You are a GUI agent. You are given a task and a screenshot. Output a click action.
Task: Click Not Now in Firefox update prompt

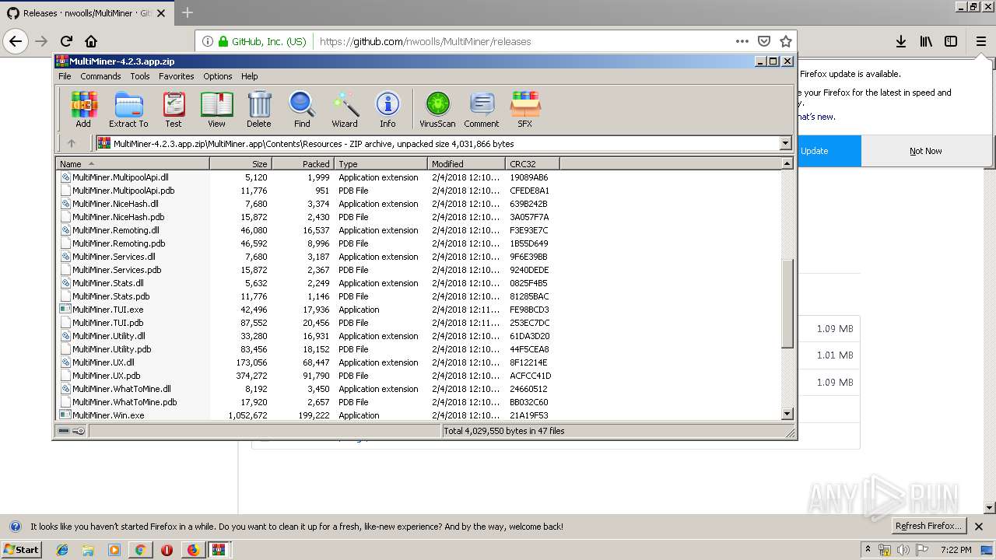(x=926, y=151)
